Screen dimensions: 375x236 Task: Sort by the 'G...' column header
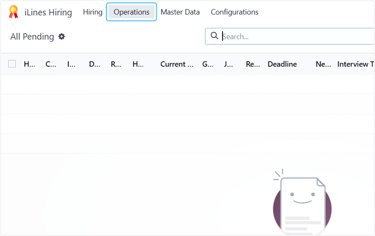(x=208, y=64)
